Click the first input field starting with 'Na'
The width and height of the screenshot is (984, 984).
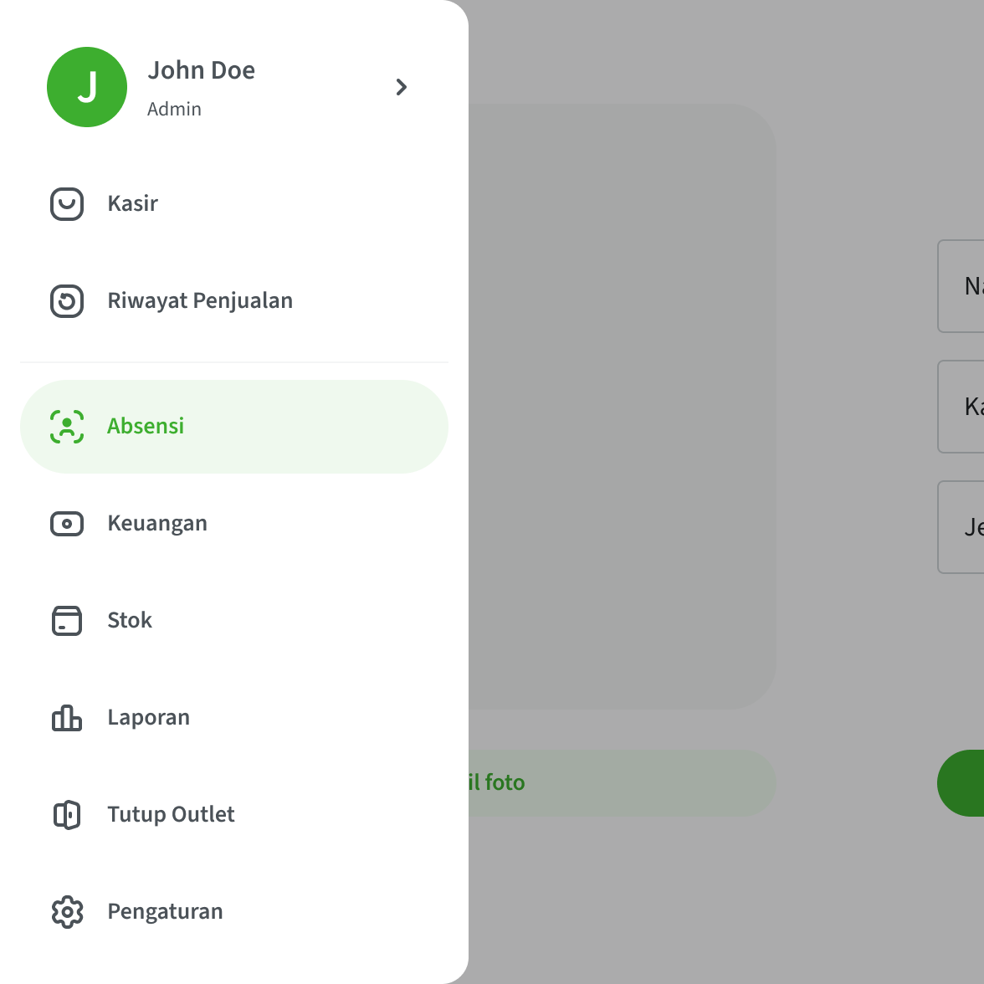click(x=961, y=286)
